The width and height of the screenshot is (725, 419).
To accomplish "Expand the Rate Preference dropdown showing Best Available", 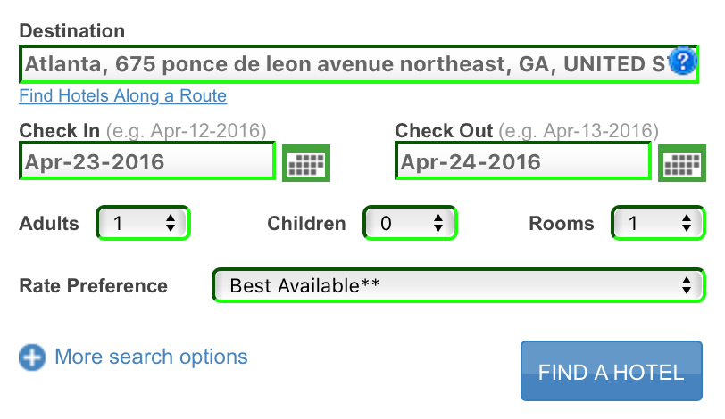I will pyautogui.click(x=458, y=286).
